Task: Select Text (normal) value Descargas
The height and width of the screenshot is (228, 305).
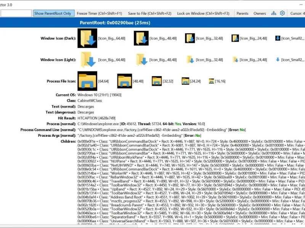Action: [x=86, y=106]
